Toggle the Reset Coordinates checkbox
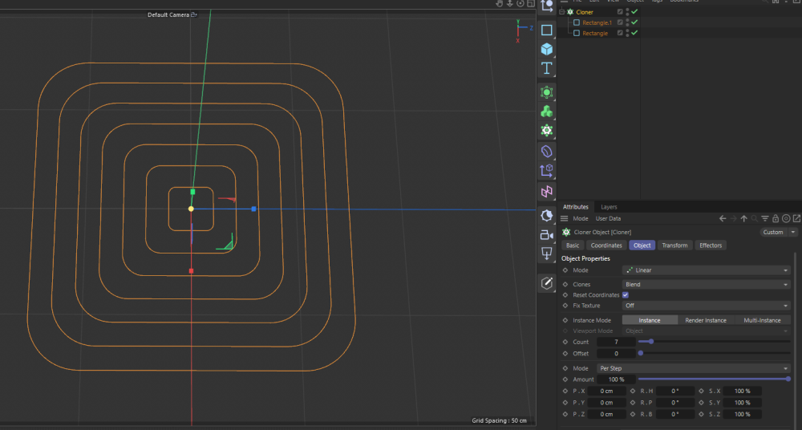 (x=625, y=295)
